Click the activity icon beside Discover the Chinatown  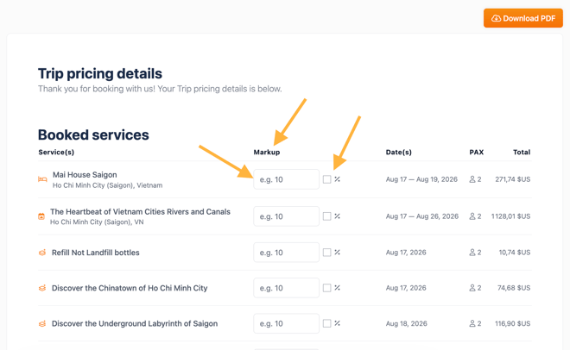(x=42, y=288)
